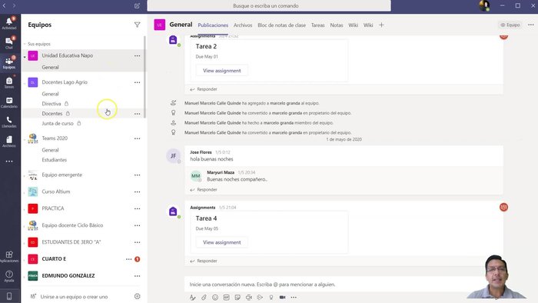This screenshot has height=303, width=538.
Task: Open Bloc de notas de clase tab
Action: click(281, 25)
